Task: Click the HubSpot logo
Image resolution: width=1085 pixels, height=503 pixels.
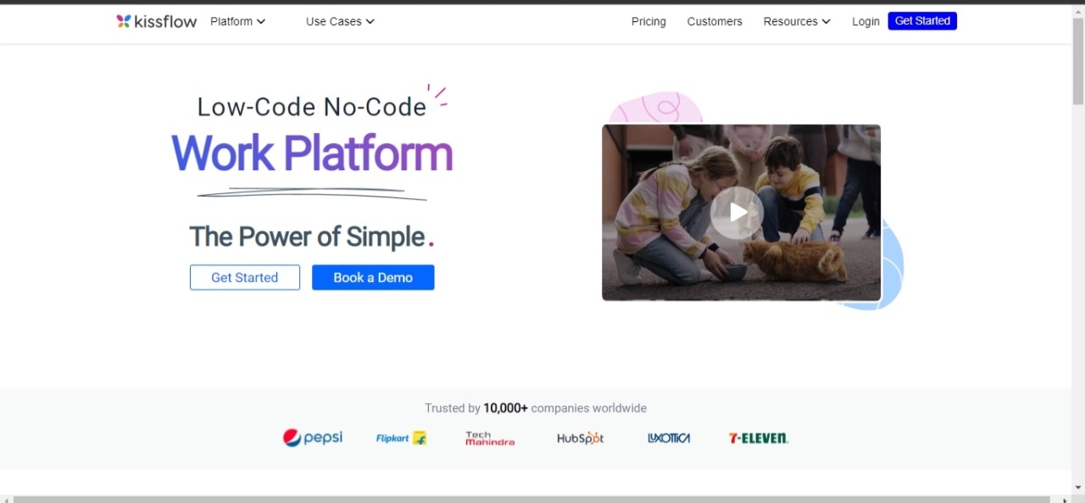Action: [580, 438]
